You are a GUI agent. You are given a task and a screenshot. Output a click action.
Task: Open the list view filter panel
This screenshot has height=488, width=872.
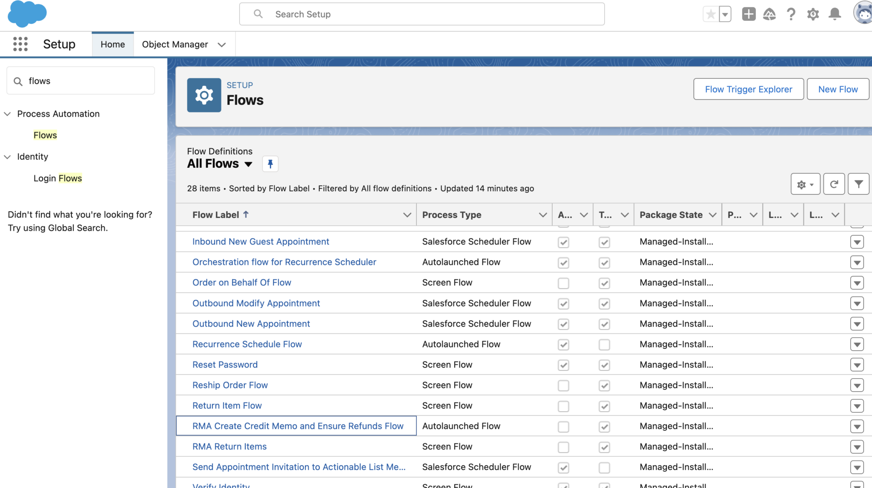tap(858, 184)
